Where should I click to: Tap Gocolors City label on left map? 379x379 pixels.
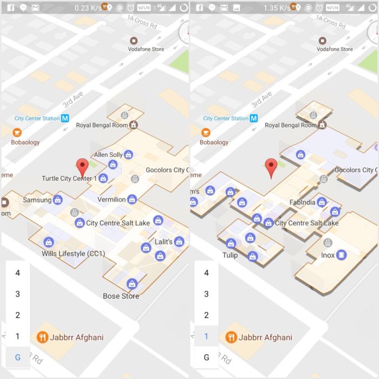click(167, 170)
